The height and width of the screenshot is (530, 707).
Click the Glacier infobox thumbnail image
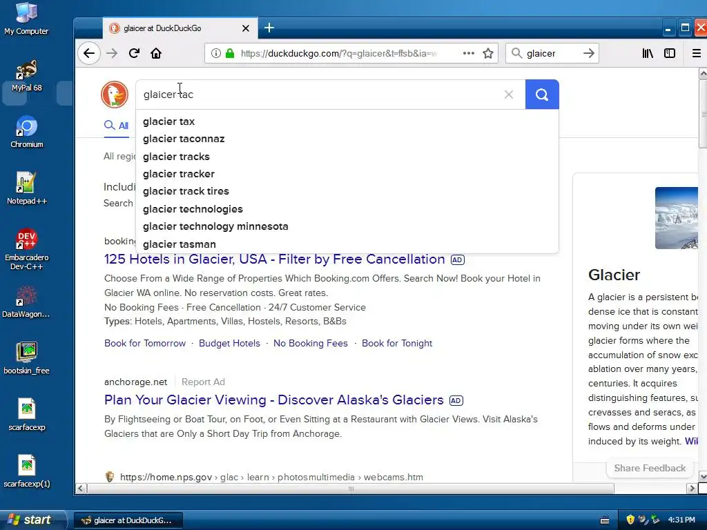[677, 217]
